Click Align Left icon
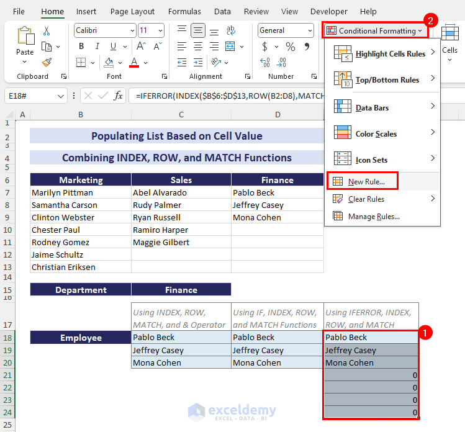This screenshot has width=465, height=432. pyautogui.click(x=182, y=47)
